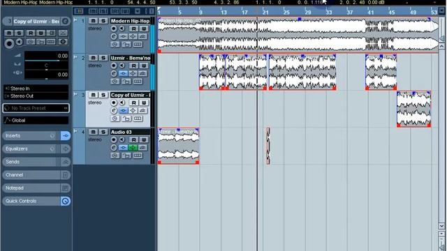Show lanes on Modern Hip-Hop track
Screen dimensions: 447x251
(138, 45)
